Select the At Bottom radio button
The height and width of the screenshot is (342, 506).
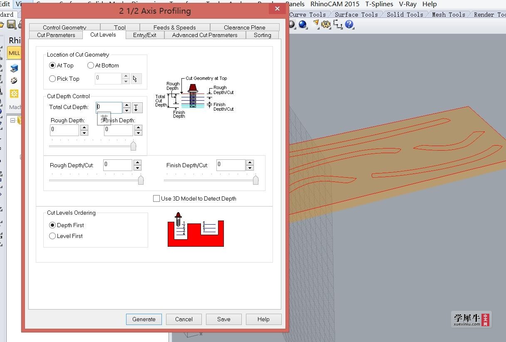91,65
